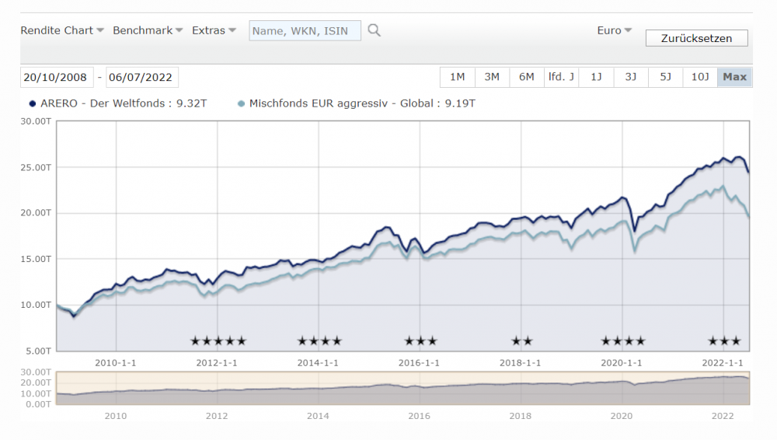Select the 1M time range
The image size is (777, 440).
(x=458, y=77)
